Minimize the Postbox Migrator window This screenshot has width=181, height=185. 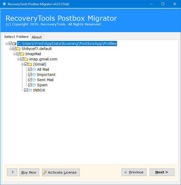(151, 4)
